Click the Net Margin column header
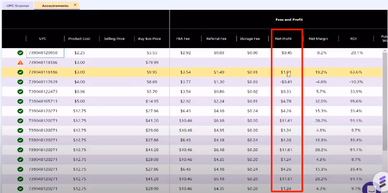This screenshot has height=193, width=388. pos(318,39)
